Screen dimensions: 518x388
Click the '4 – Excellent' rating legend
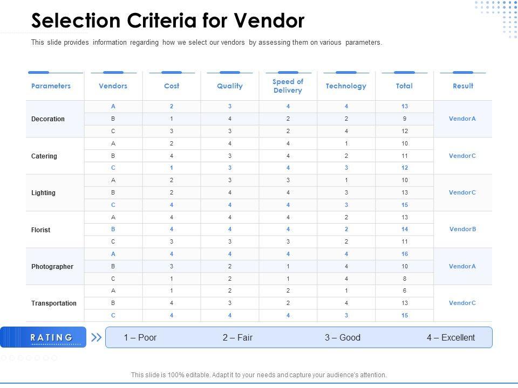(x=451, y=338)
